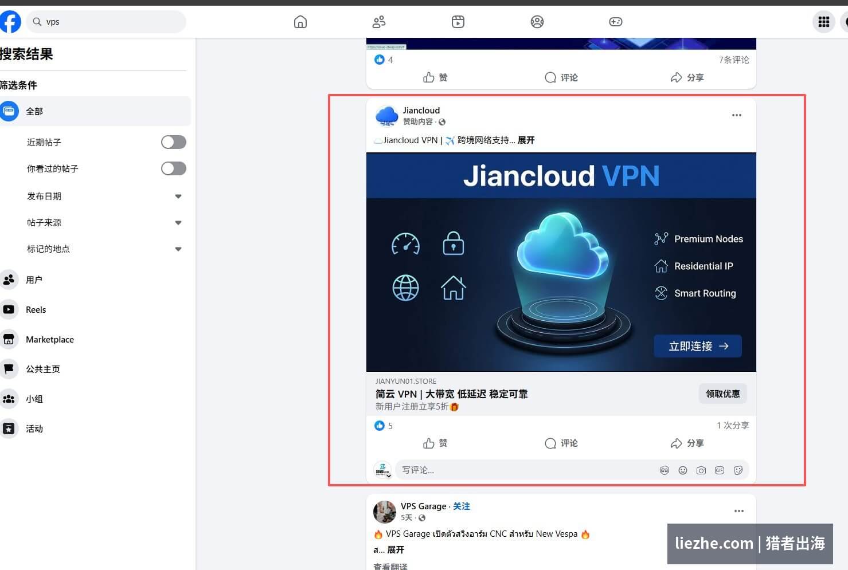View the 1 次分享 share count
Viewport: 848px width, 570px height.
[733, 426]
